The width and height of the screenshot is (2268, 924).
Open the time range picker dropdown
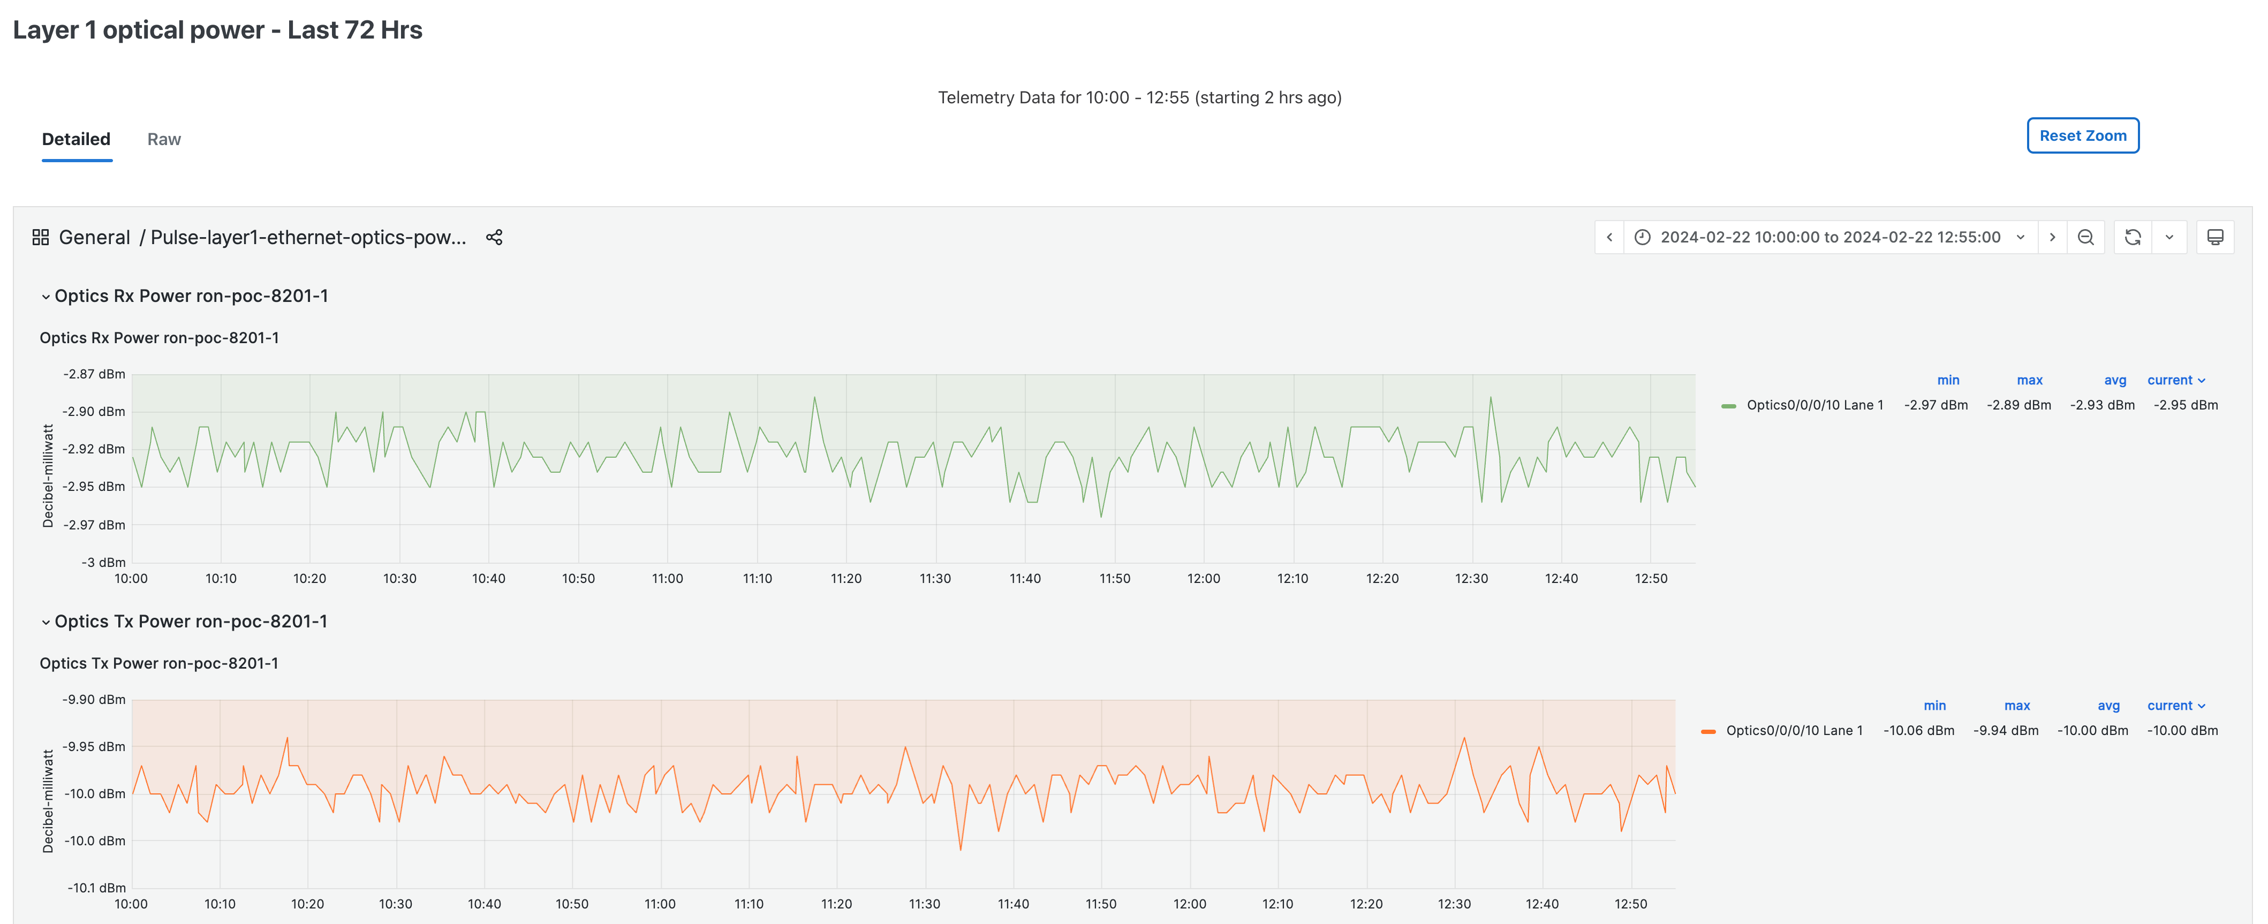coord(1829,238)
